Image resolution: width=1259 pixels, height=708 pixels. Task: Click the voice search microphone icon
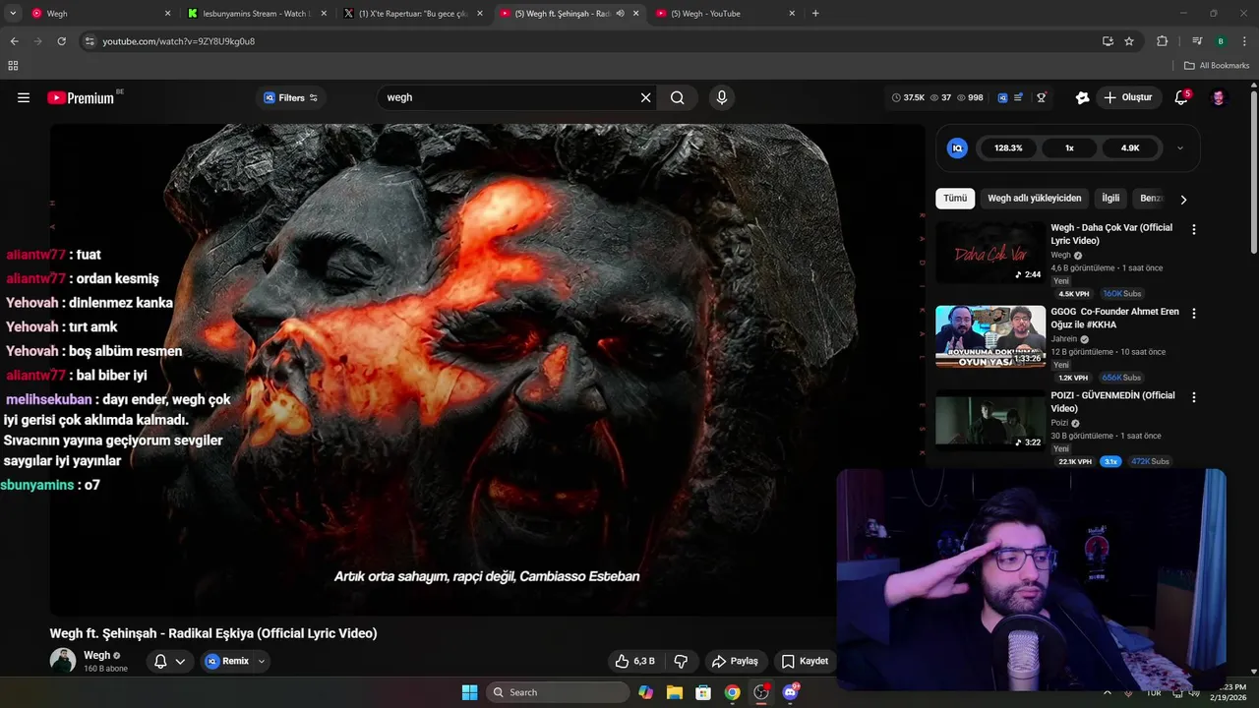click(721, 97)
